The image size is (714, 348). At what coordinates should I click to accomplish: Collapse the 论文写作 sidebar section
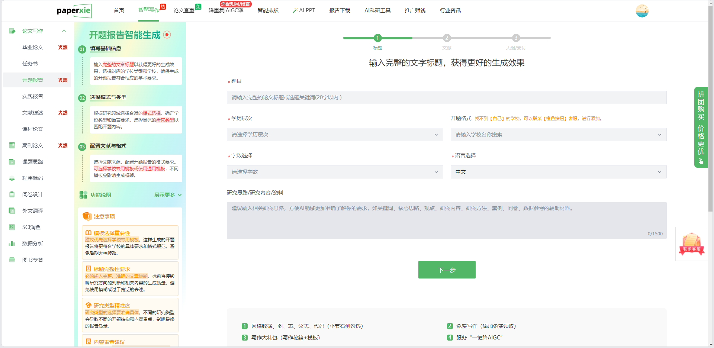click(x=64, y=31)
